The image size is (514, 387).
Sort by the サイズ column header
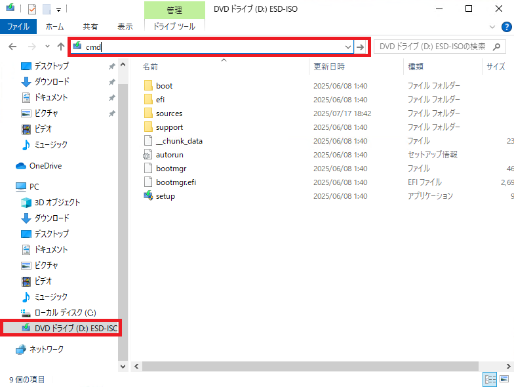click(x=496, y=67)
